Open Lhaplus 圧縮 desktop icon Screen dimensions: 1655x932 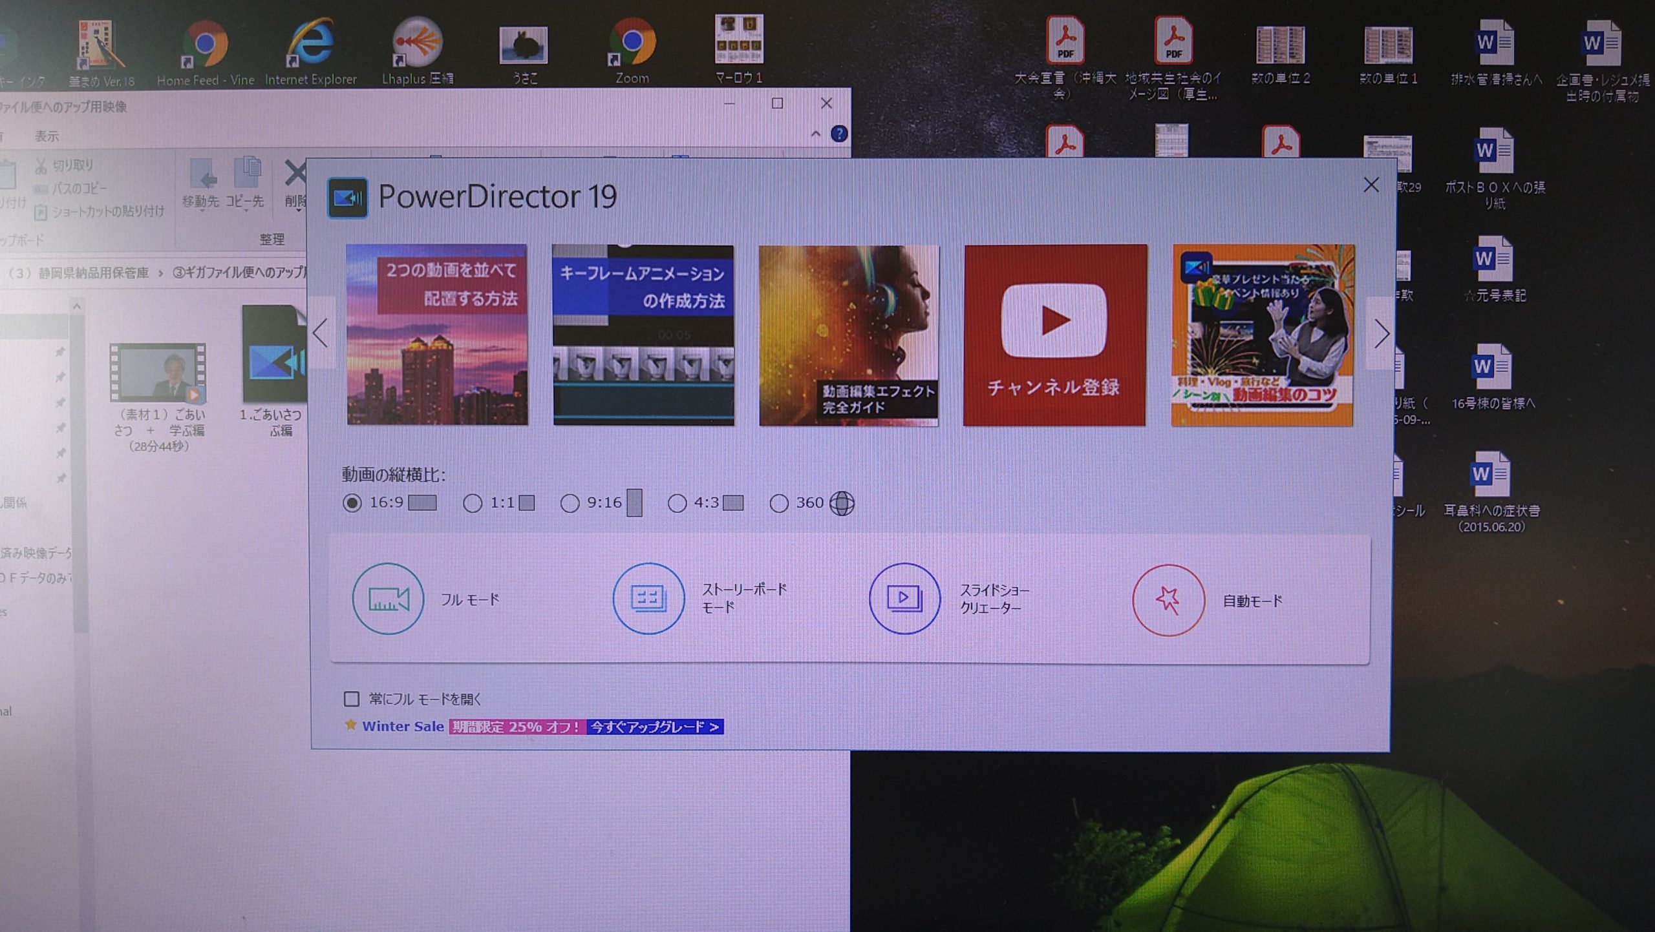pos(418,52)
